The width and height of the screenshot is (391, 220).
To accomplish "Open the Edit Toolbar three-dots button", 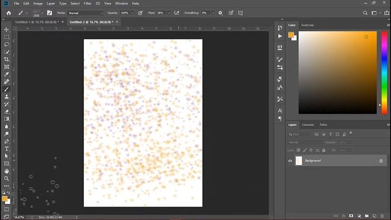I will coord(7,186).
